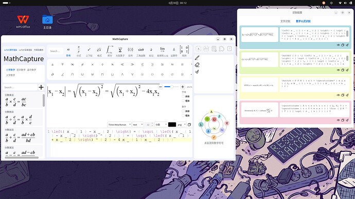Open the {()} brackets category

coord(130,52)
